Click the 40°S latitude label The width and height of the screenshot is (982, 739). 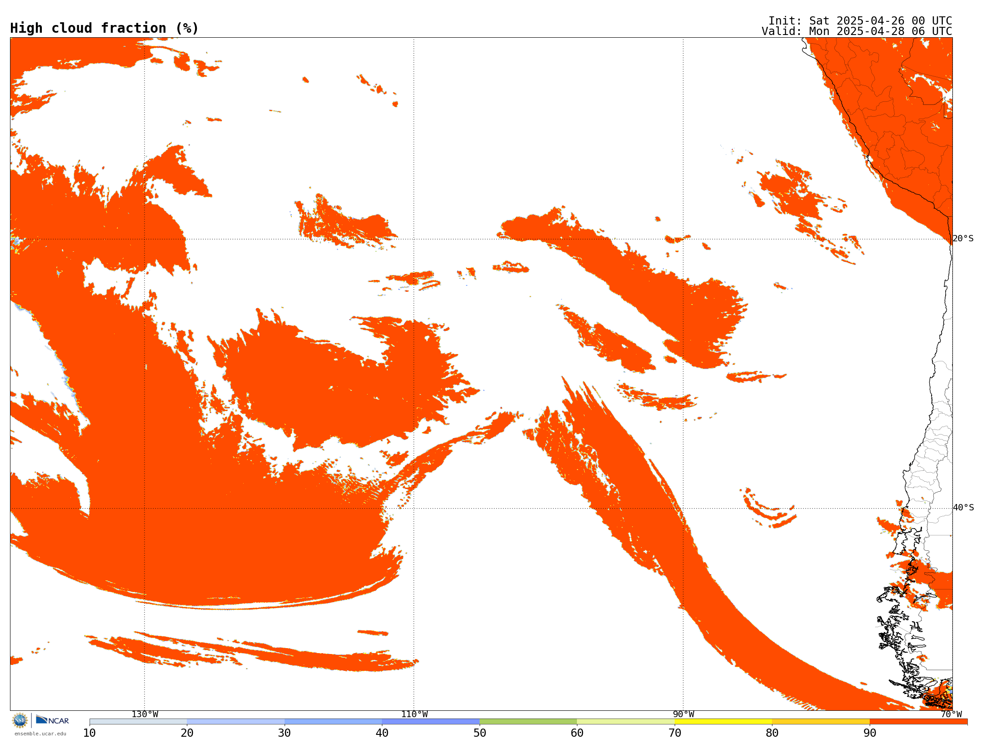963,508
